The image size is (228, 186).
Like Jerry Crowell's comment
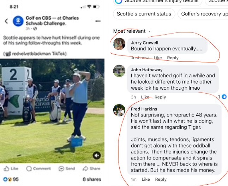coord(157,58)
